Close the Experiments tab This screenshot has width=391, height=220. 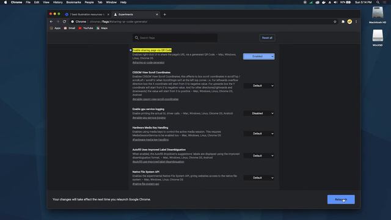(157, 15)
